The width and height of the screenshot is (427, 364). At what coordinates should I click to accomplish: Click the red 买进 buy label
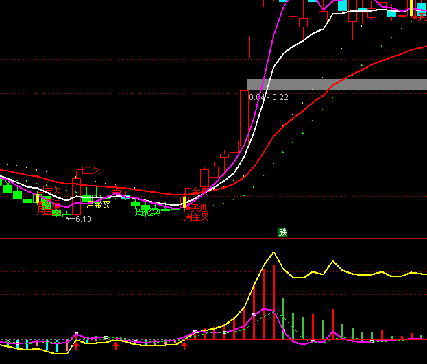click(197, 207)
